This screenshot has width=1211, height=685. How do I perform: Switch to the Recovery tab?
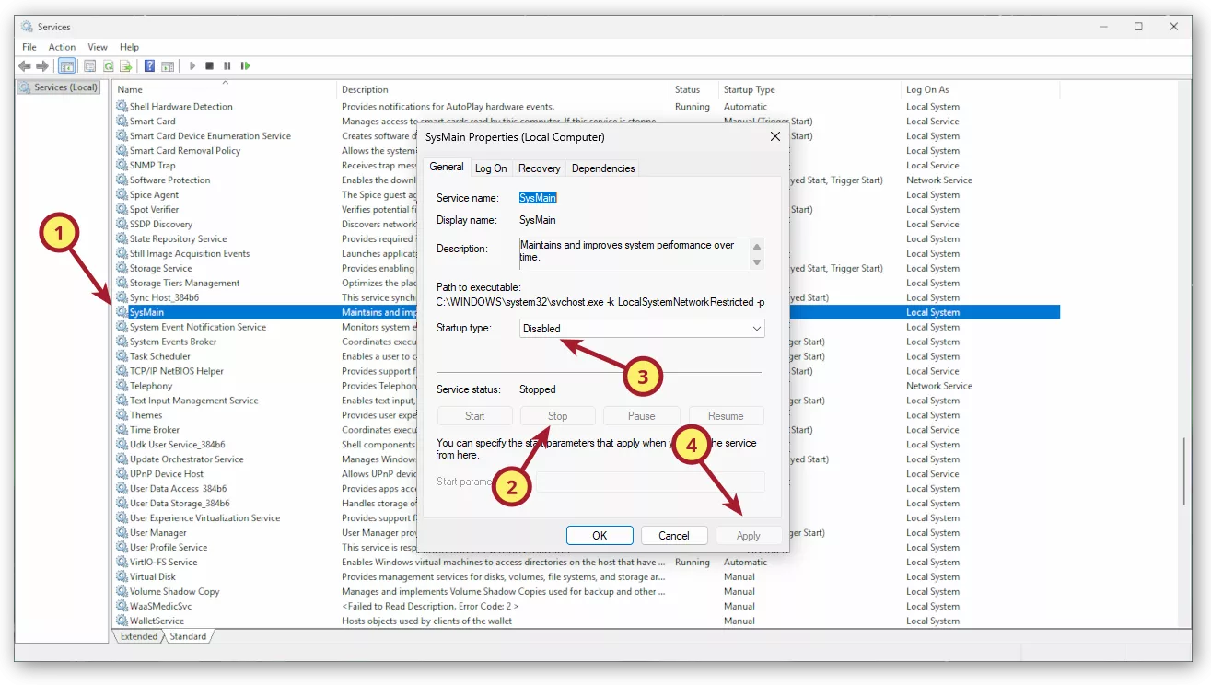tap(539, 168)
